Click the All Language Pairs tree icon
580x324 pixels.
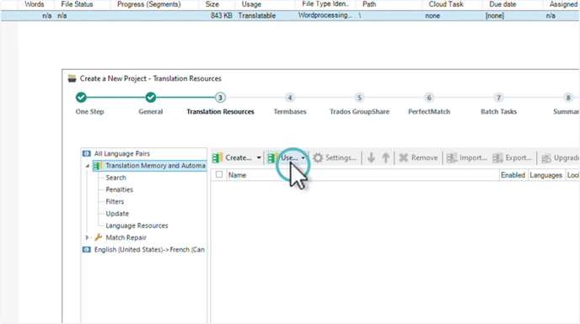click(87, 153)
